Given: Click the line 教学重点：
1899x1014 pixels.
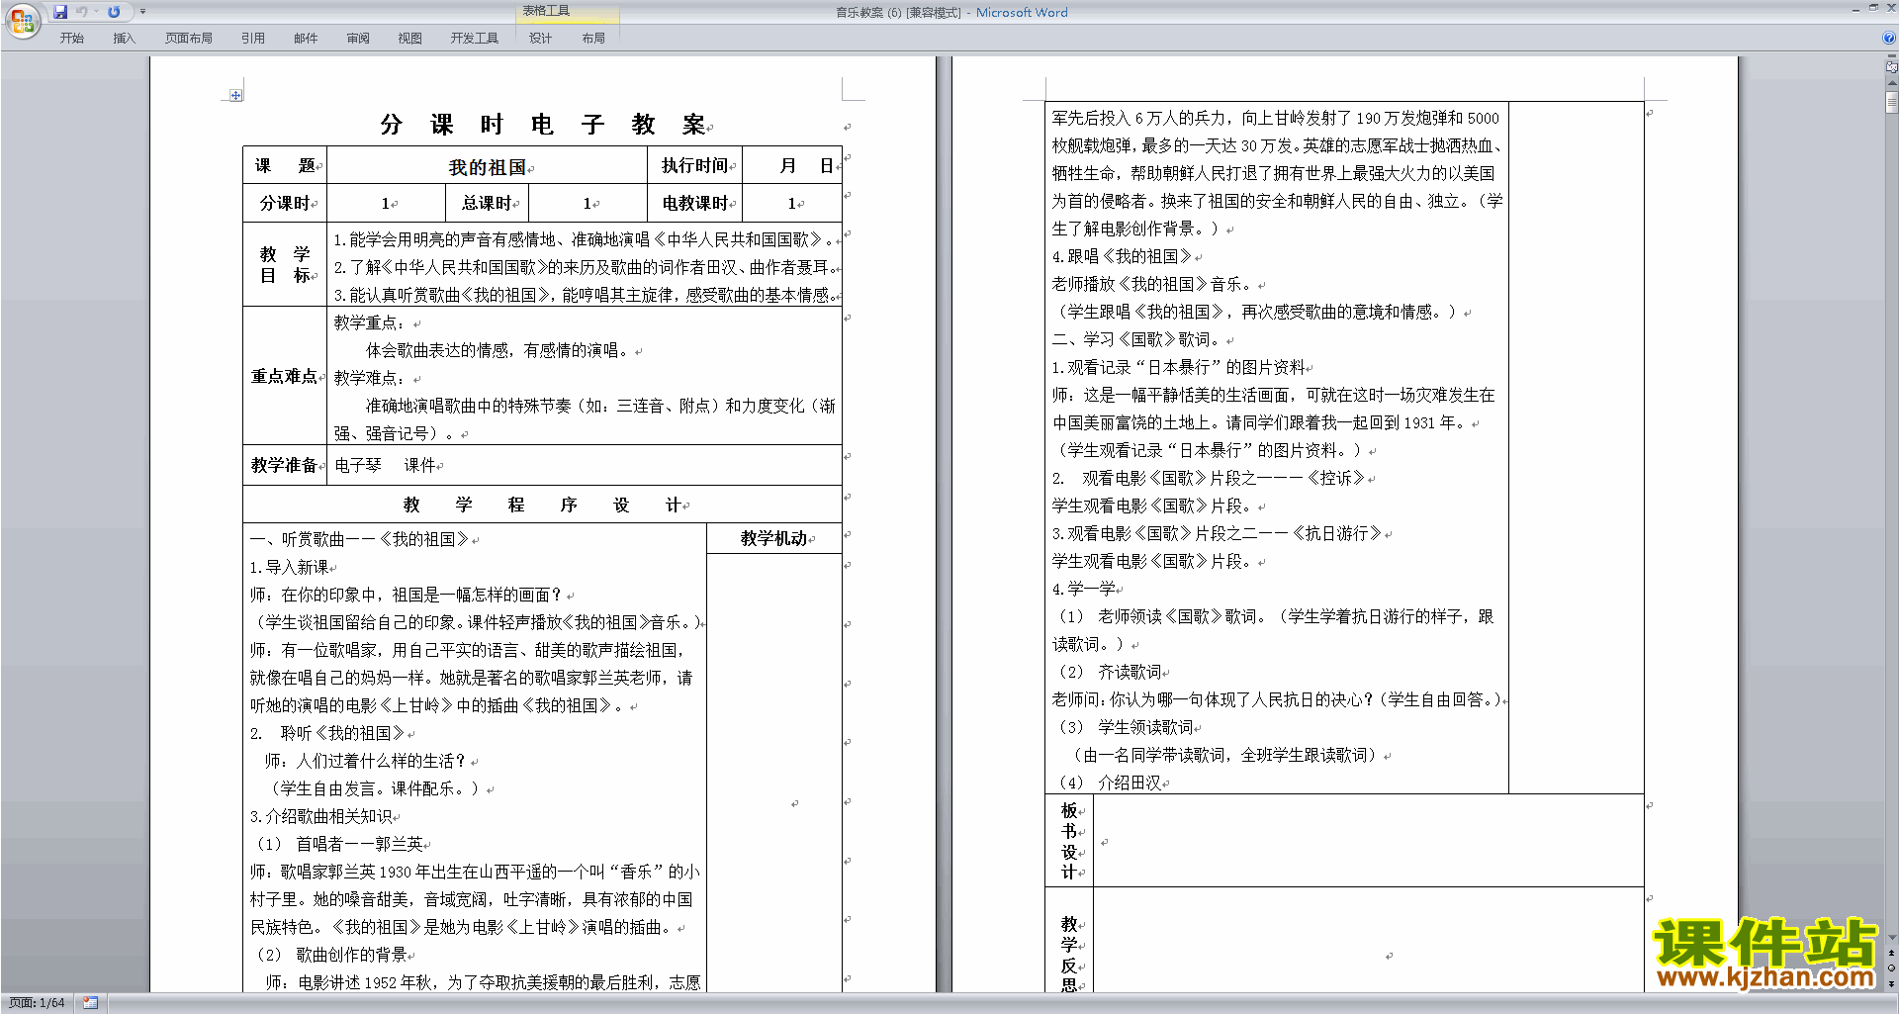Looking at the screenshot, I should point(369,323).
